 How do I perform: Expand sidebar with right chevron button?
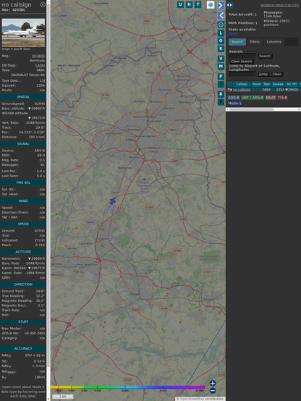tap(221, 5)
